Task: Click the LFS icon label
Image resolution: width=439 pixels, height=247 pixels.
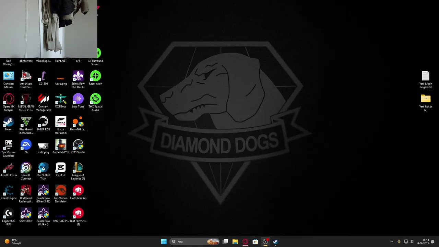Action: click(x=78, y=61)
